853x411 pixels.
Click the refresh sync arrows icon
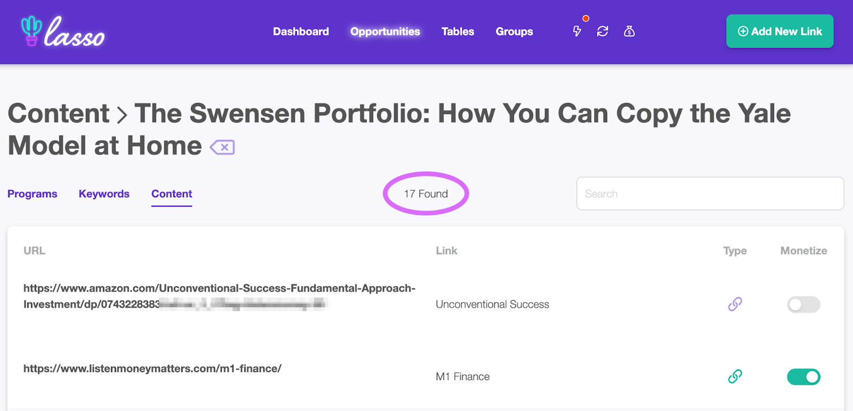coord(602,31)
